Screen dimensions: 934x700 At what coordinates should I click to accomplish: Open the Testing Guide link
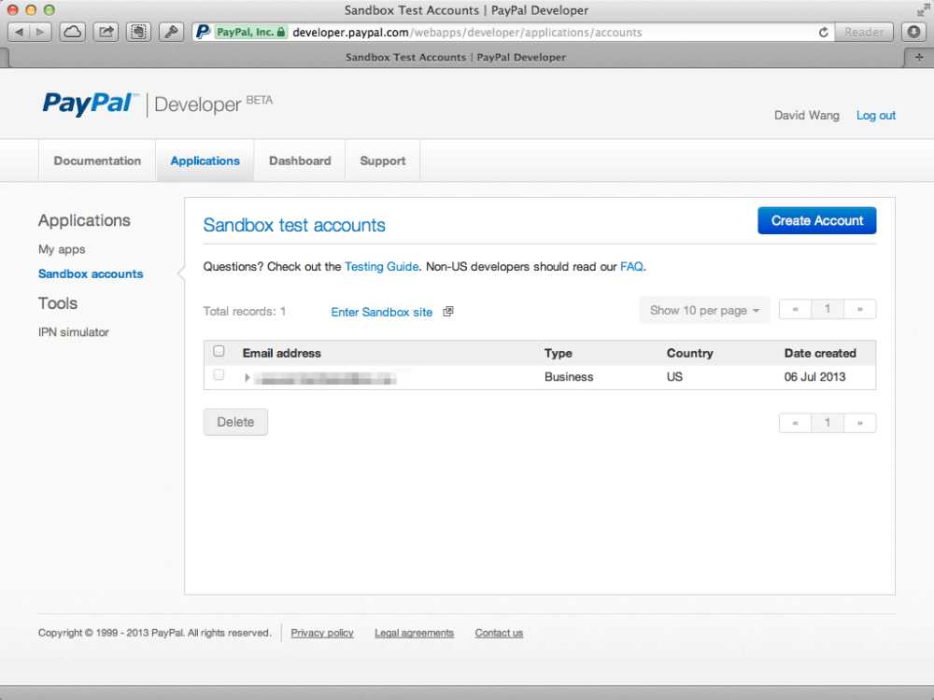(x=381, y=267)
